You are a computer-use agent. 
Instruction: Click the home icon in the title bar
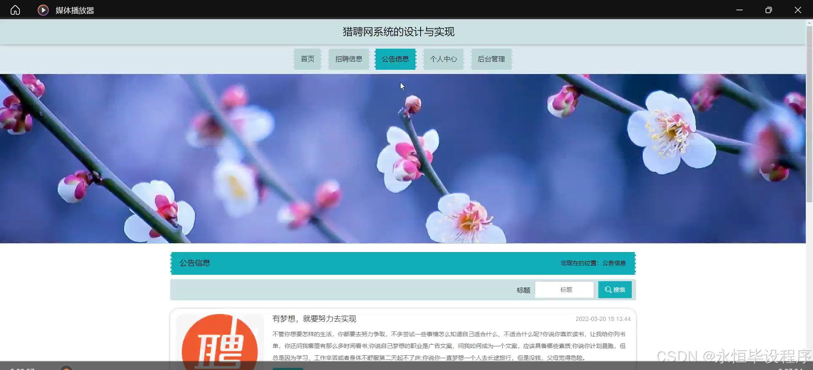[15, 10]
